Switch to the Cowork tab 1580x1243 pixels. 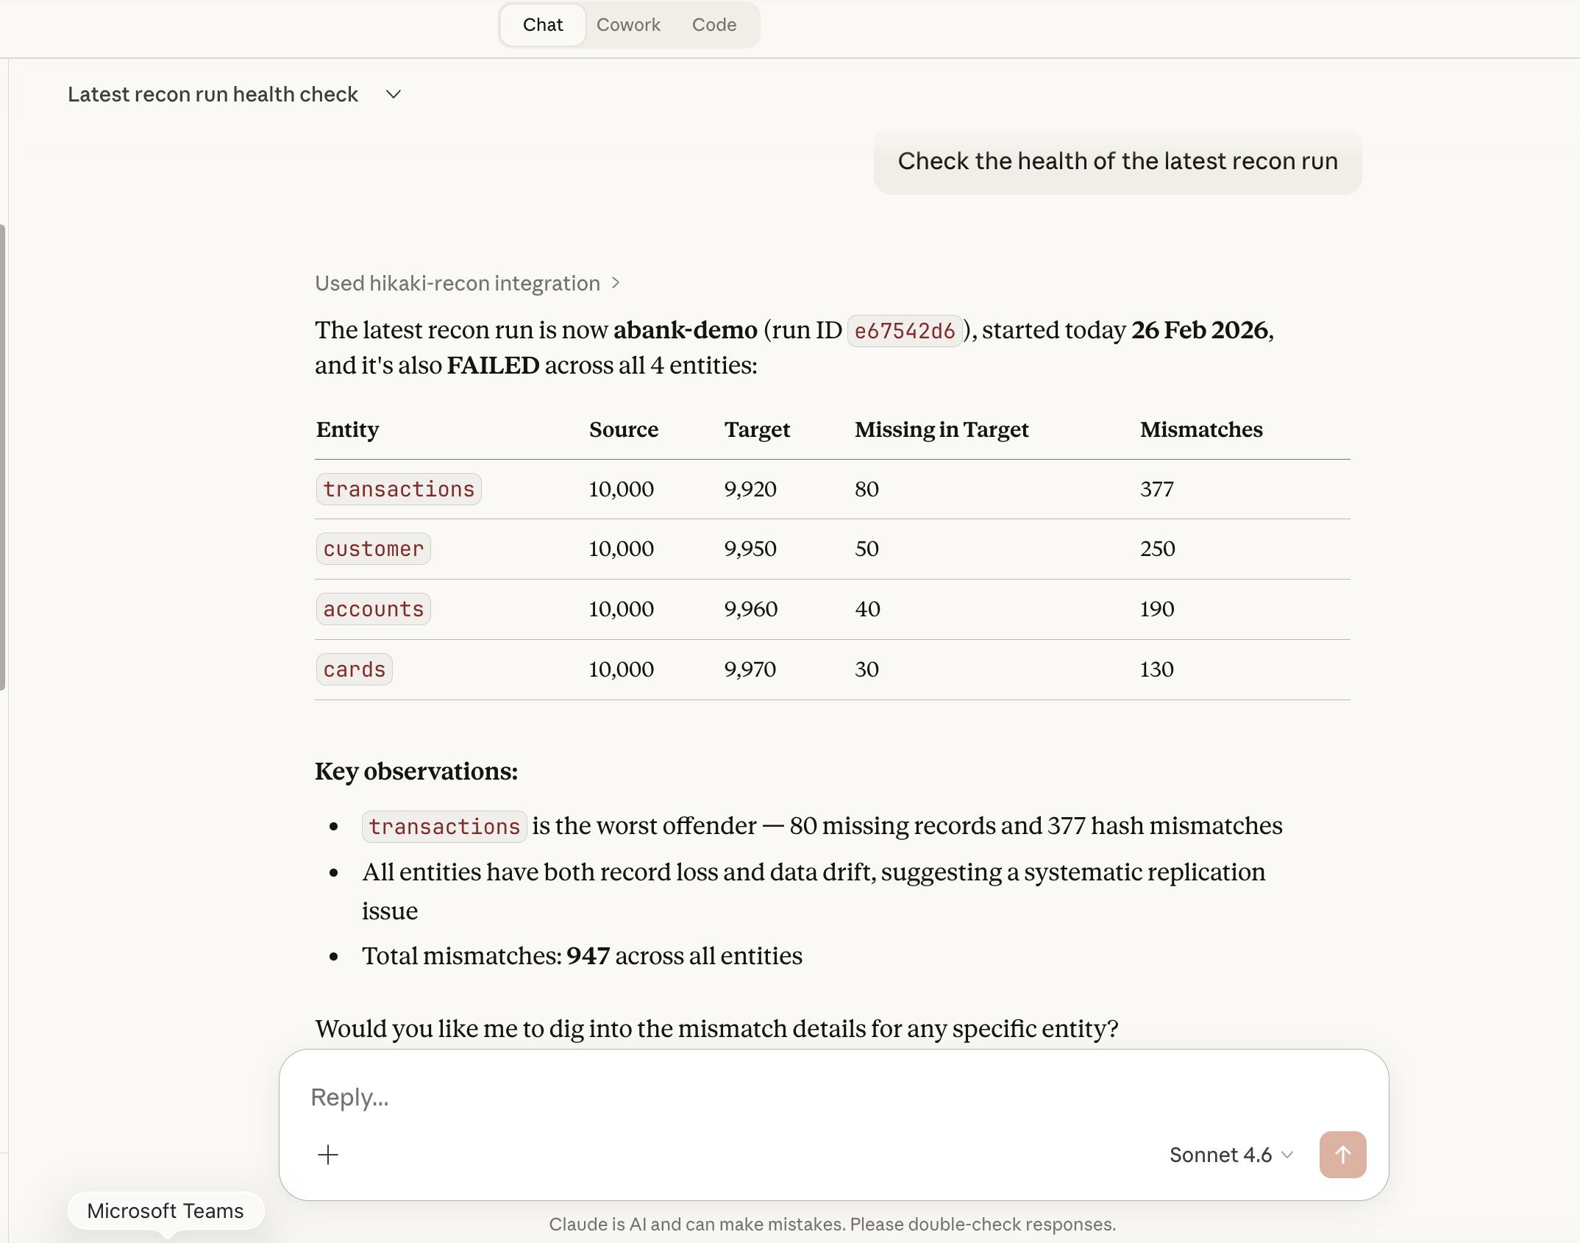coord(628,25)
